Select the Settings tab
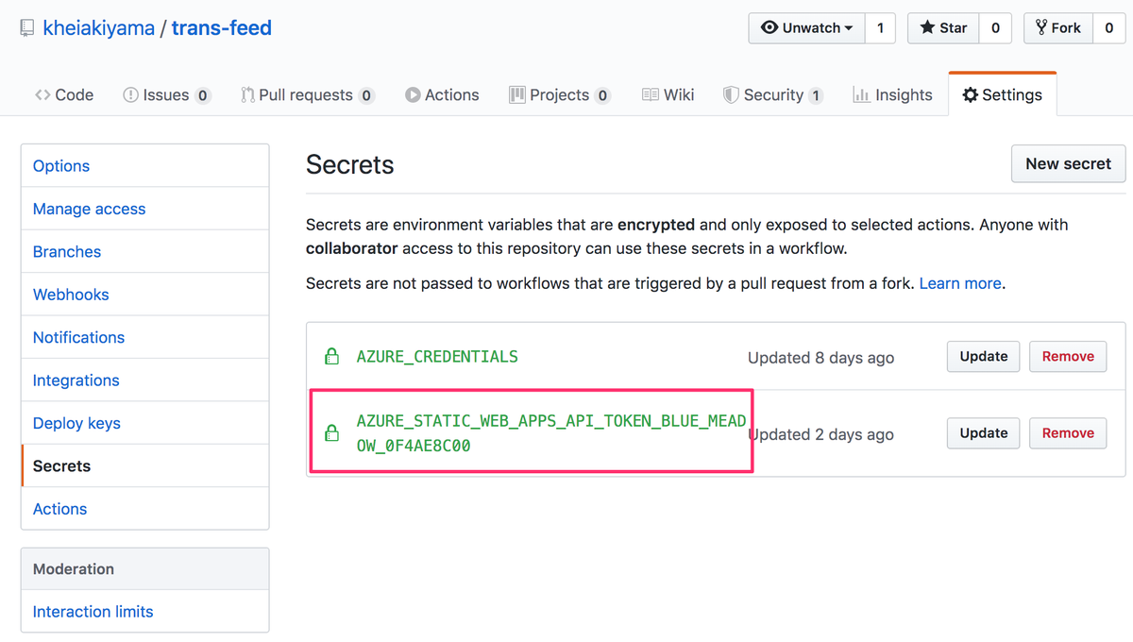 pos(1003,94)
